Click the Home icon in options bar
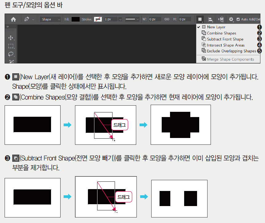Viewport: 265px width, 223px height. coord(13,19)
